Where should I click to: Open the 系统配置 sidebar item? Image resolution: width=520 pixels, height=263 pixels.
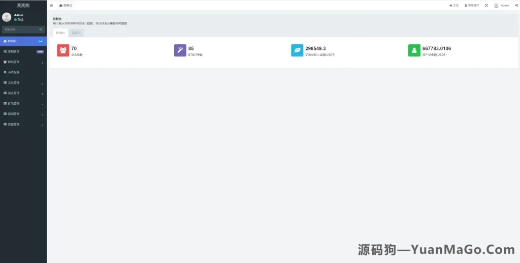click(23, 72)
